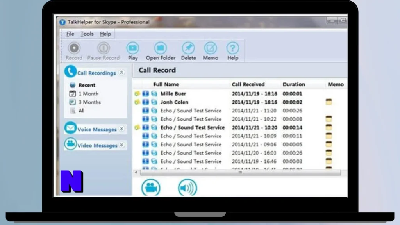Minimize the TalkHelper window
Viewport: 400px width, 225px height.
coord(332,21)
